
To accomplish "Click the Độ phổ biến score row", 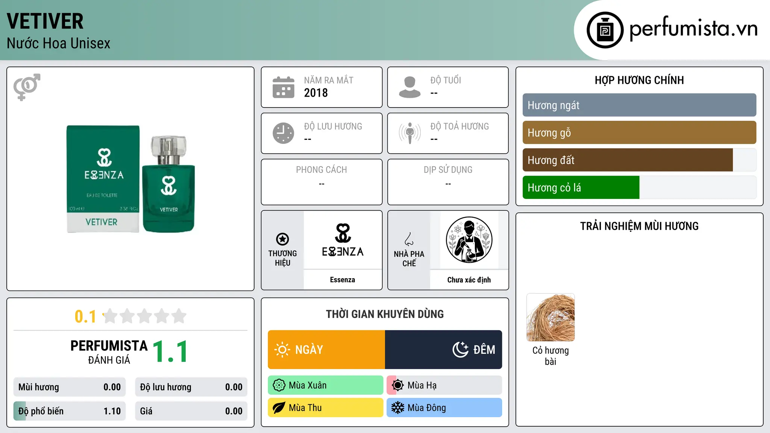I will click(x=70, y=411).
